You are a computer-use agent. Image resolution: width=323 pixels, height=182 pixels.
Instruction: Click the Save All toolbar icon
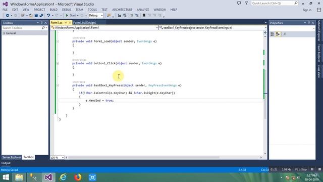pos(41,16)
